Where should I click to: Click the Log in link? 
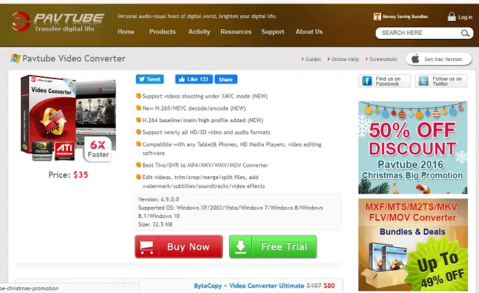click(x=465, y=17)
